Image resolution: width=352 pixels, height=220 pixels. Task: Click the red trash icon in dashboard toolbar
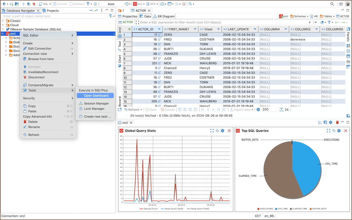(x=337, y=123)
